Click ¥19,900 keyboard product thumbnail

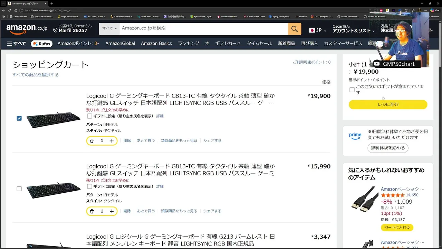(53, 120)
